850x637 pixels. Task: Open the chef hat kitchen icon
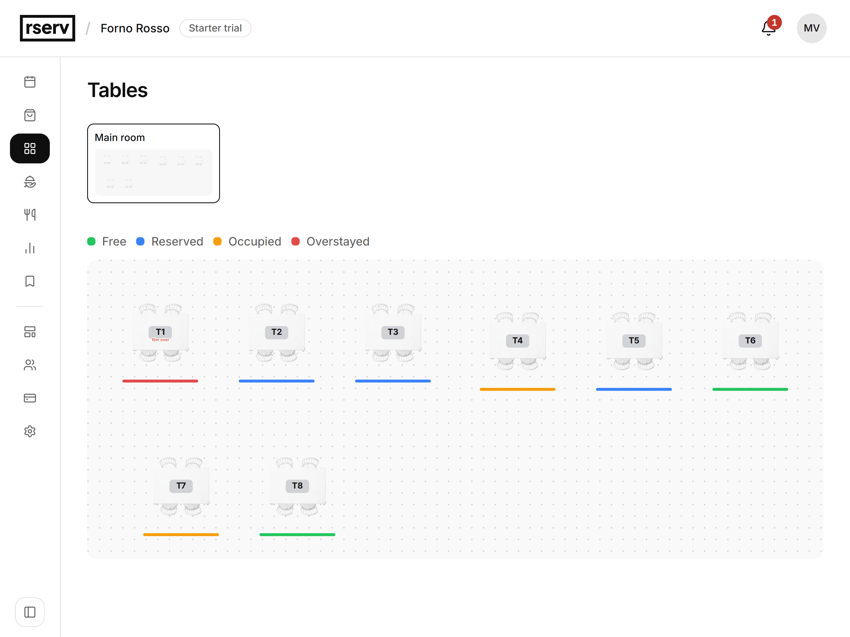30,182
